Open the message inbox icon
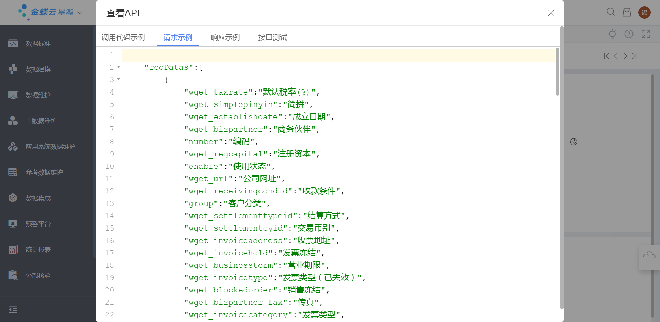The image size is (660, 322). (x=627, y=12)
